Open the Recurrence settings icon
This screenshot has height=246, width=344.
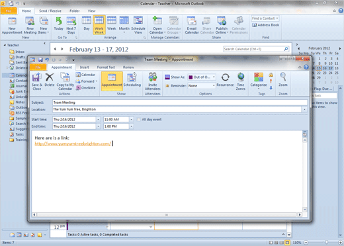point(225,79)
